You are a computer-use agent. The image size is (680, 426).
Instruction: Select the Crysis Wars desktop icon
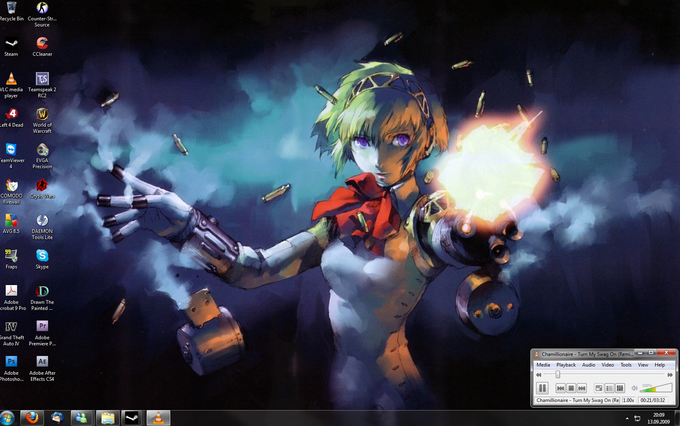click(42, 189)
